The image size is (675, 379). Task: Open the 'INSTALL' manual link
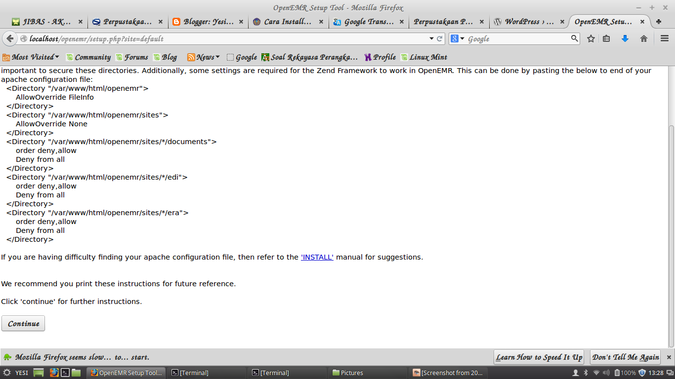pos(317,257)
